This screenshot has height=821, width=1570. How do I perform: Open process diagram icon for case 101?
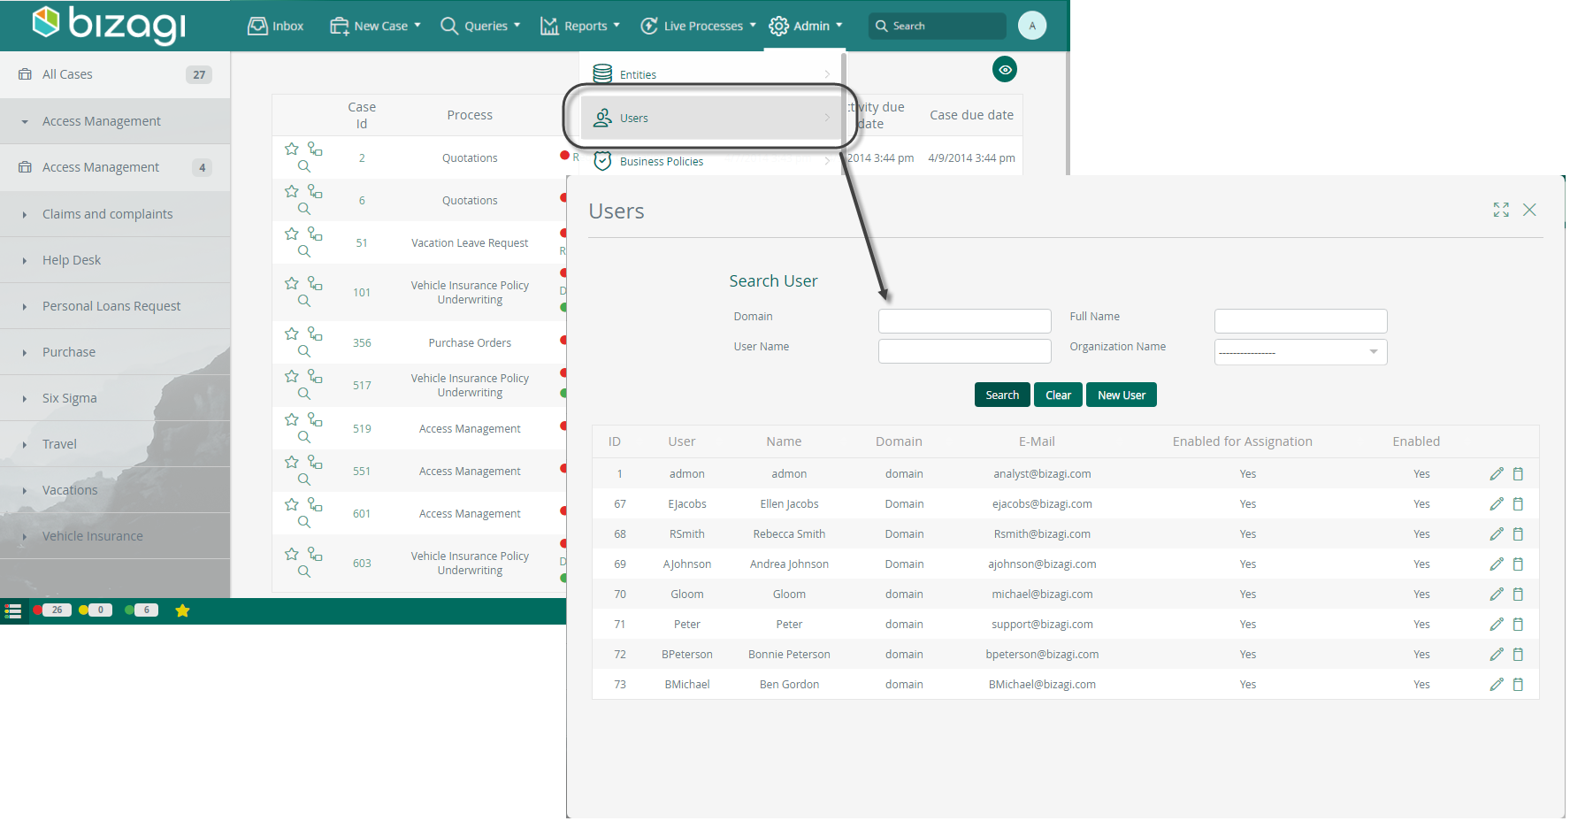pos(315,283)
